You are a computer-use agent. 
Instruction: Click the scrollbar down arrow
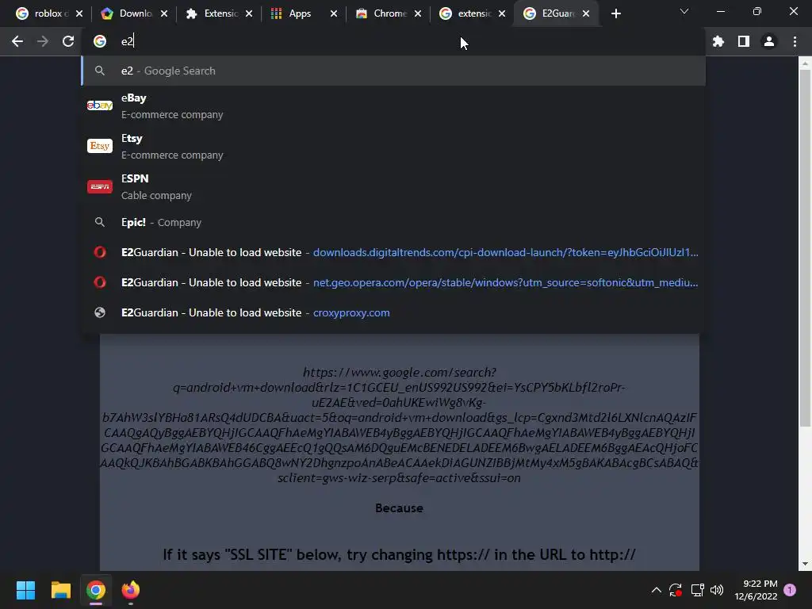click(x=805, y=564)
